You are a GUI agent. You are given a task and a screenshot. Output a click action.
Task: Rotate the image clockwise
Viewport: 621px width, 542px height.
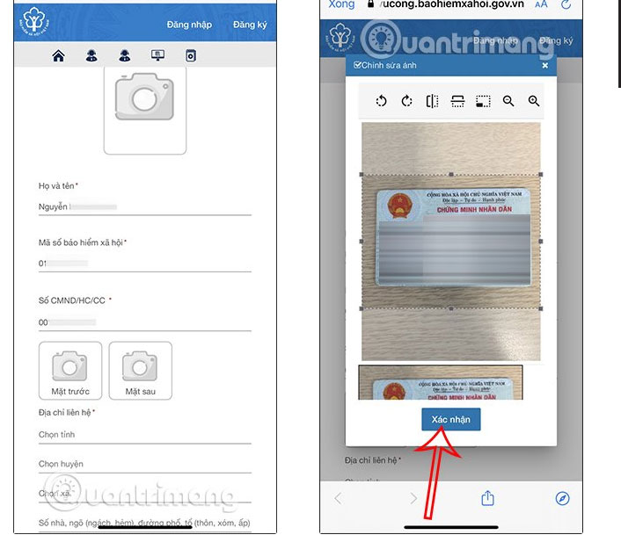406,101
